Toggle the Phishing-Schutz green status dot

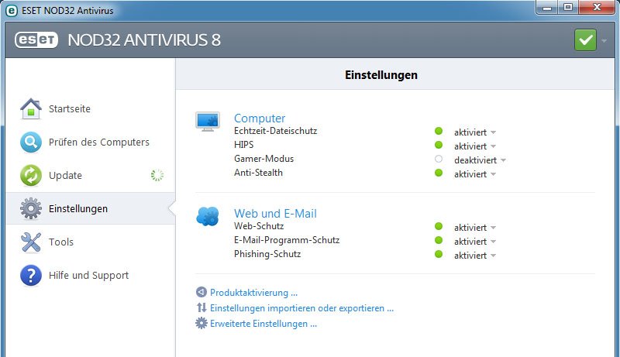click(x=439, y=254)
